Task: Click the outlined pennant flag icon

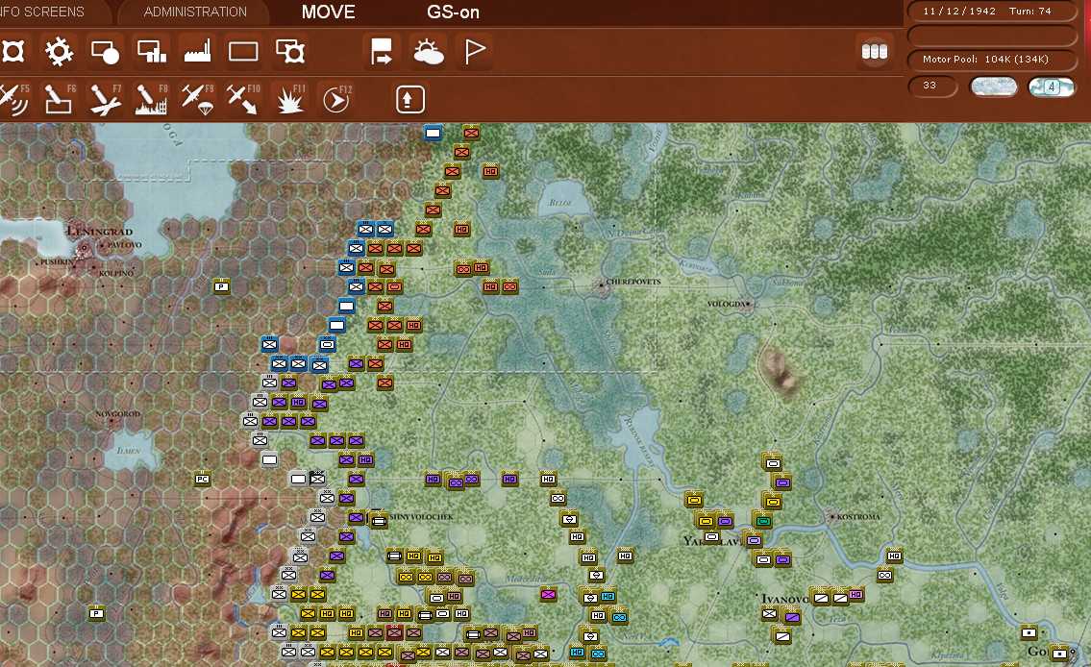Action: click(475, 52)
